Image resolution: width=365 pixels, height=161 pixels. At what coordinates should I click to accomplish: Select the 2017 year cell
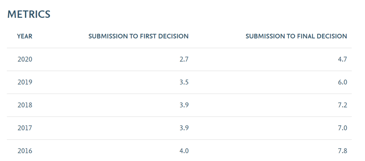(25, 128)
